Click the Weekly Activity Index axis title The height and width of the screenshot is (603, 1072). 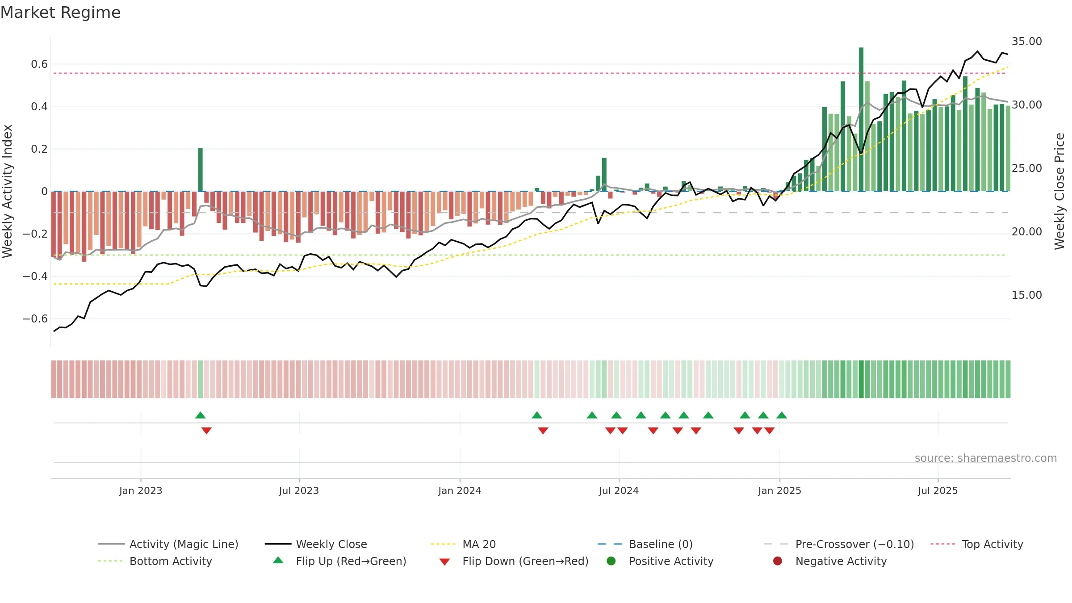pos(7,191)
